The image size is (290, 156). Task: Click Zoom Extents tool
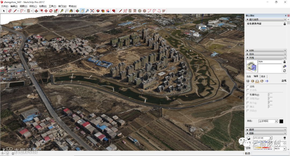click(92, 11)
